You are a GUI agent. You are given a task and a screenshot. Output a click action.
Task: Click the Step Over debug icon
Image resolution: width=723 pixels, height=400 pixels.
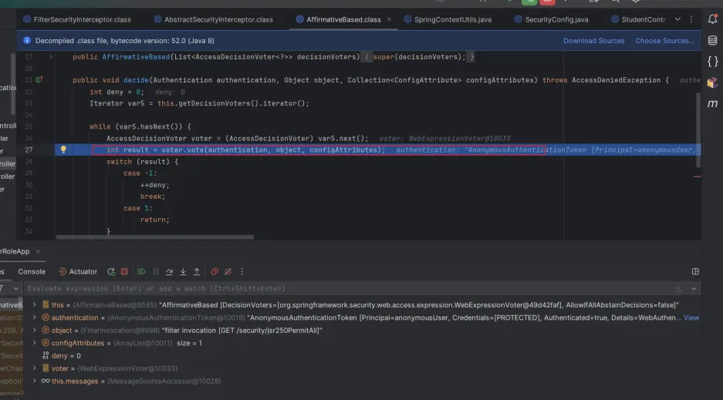click(170, 271)
